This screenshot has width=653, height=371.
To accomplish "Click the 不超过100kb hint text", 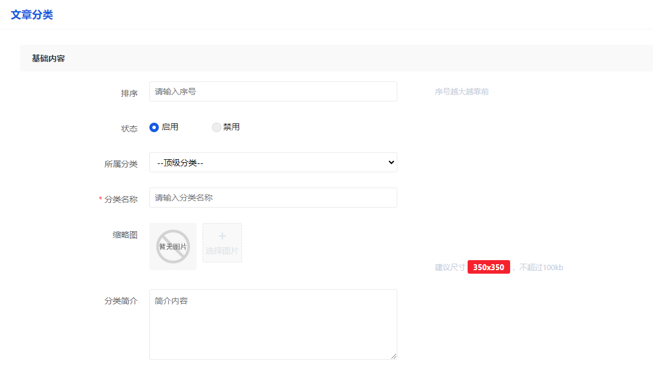I will 541,267.
